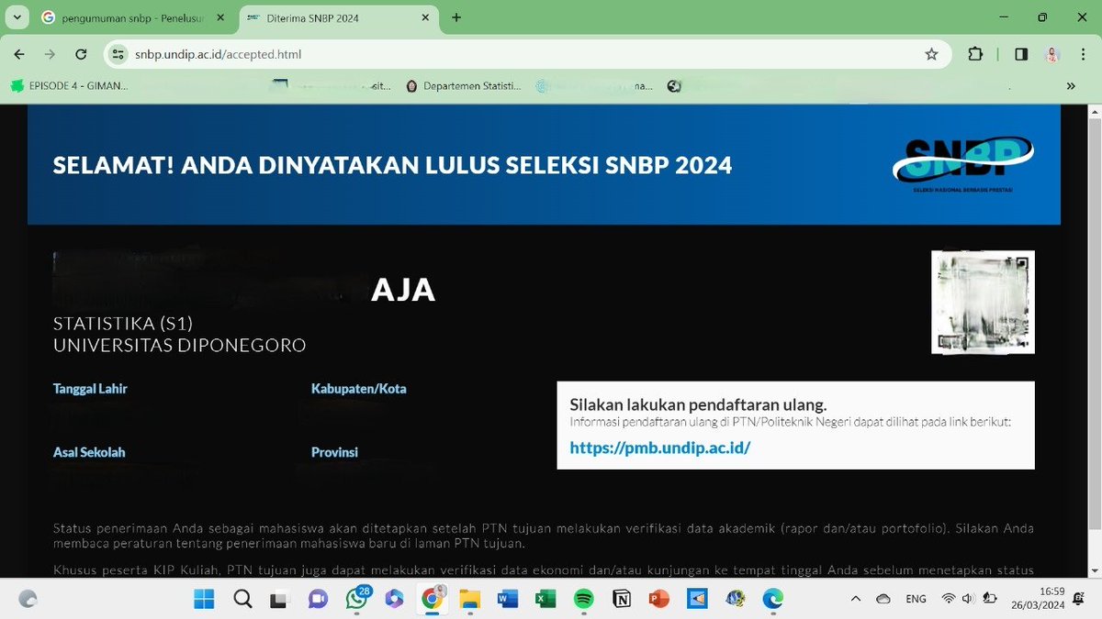The height and width of the screenshot is (619, 1102).
Task: Click the 'Tanggal Lahir' label
Action: tap(90, 389)
